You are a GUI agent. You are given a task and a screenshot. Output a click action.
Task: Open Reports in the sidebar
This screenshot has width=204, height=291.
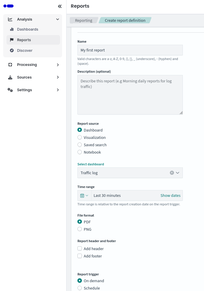(24, 40)
